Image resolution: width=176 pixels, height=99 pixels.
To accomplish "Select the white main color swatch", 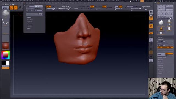I will point(7,63).
